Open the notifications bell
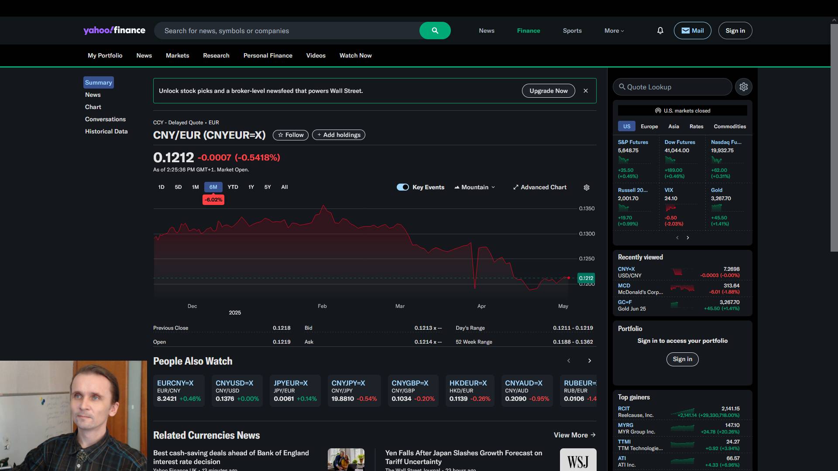The image size is (838, 471). tap(660, 31)
